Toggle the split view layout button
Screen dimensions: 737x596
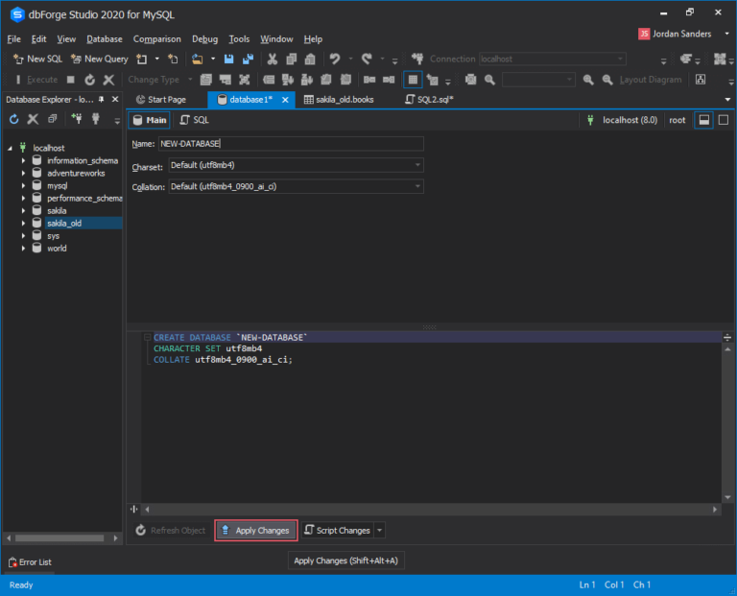point(703,120)
